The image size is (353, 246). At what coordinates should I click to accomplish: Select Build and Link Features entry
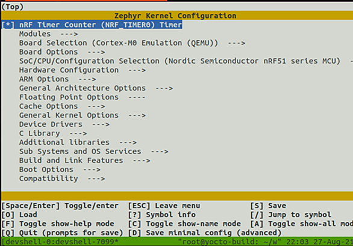click(x=85, y=161)
